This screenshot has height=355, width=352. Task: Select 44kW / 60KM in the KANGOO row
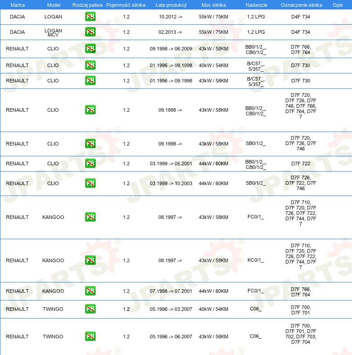click(213, 291)
